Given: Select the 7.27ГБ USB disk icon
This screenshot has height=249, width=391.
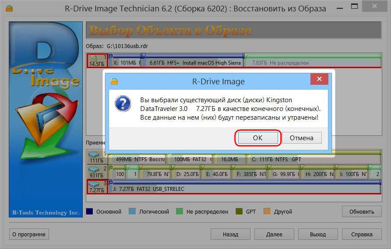Looking at the screenshot, I should click(x=97, y=187).
